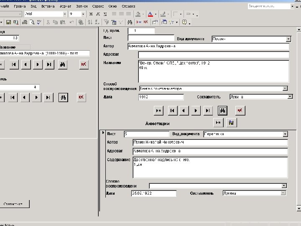Open the Сервис menu

point(99,7)
